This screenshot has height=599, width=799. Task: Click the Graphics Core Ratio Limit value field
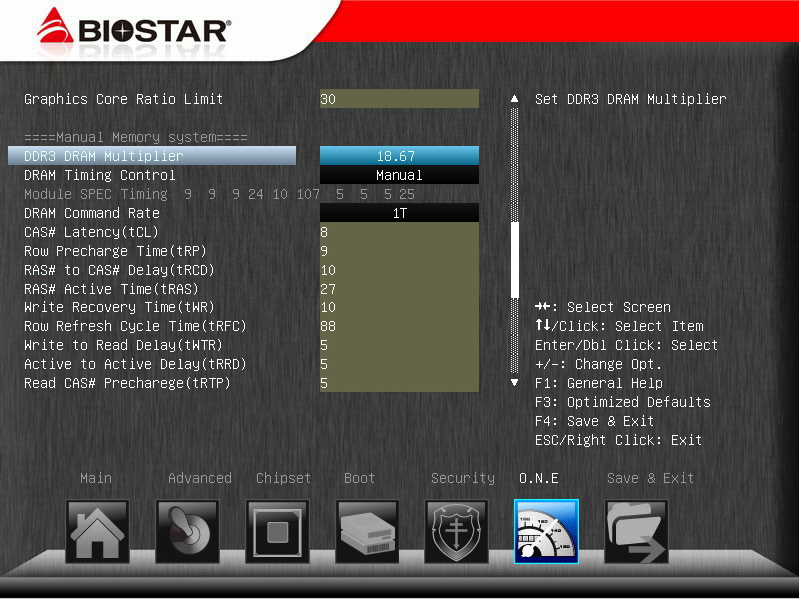click(399, 98)
